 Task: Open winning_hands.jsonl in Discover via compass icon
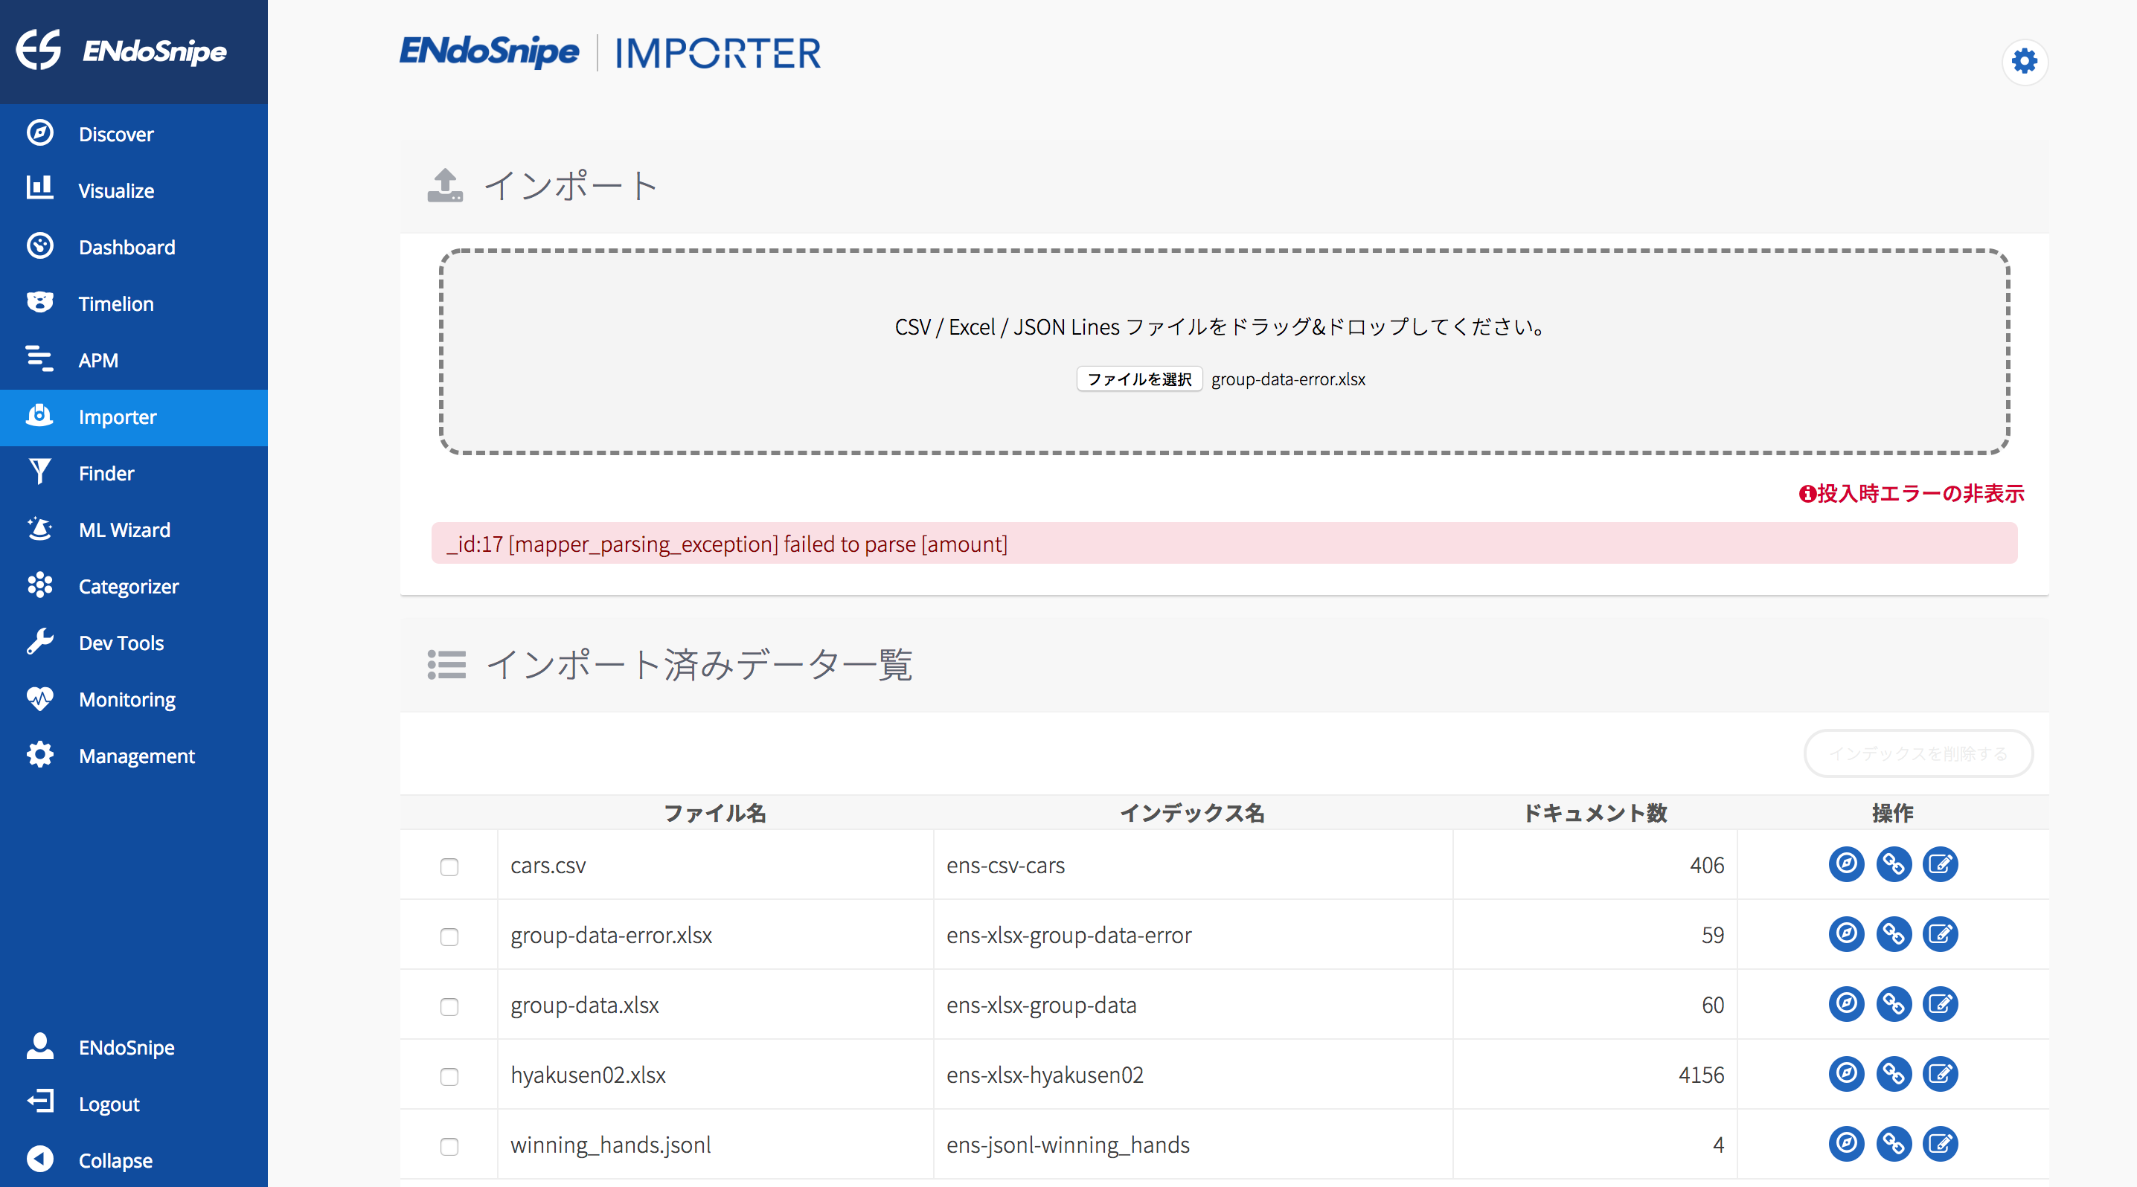click(x=1846, y=1144)
